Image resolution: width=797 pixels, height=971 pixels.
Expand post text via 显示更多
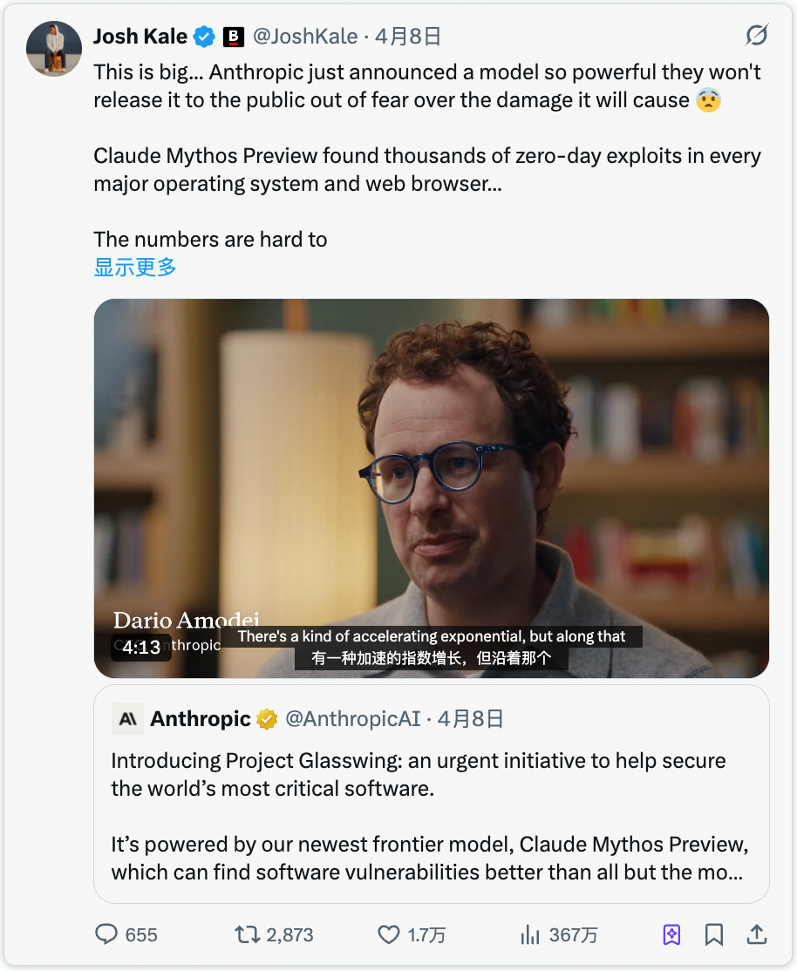(x=135, y=267)
